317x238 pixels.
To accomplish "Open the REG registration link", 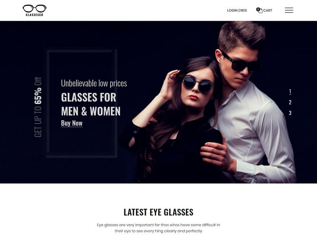I will pos(243,10).
